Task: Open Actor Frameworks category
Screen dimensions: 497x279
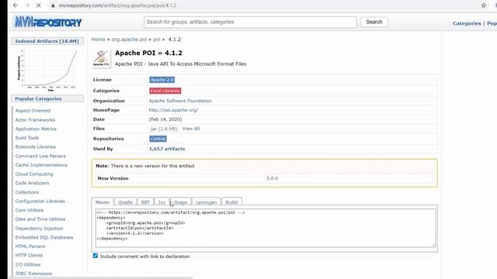Action: click(35, 120)
